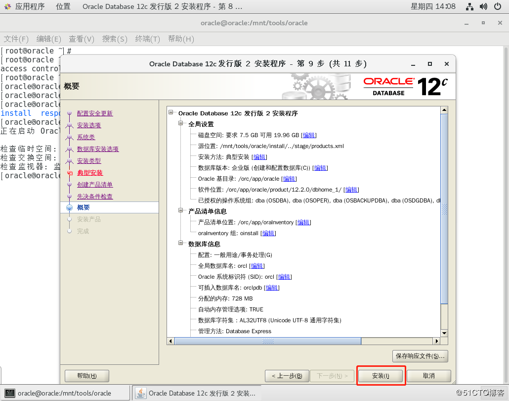The height and width of the screenshot is (401, 509).
Task: Go to 典型安装 step in sidebar
Action: click(x=90, y=173)
